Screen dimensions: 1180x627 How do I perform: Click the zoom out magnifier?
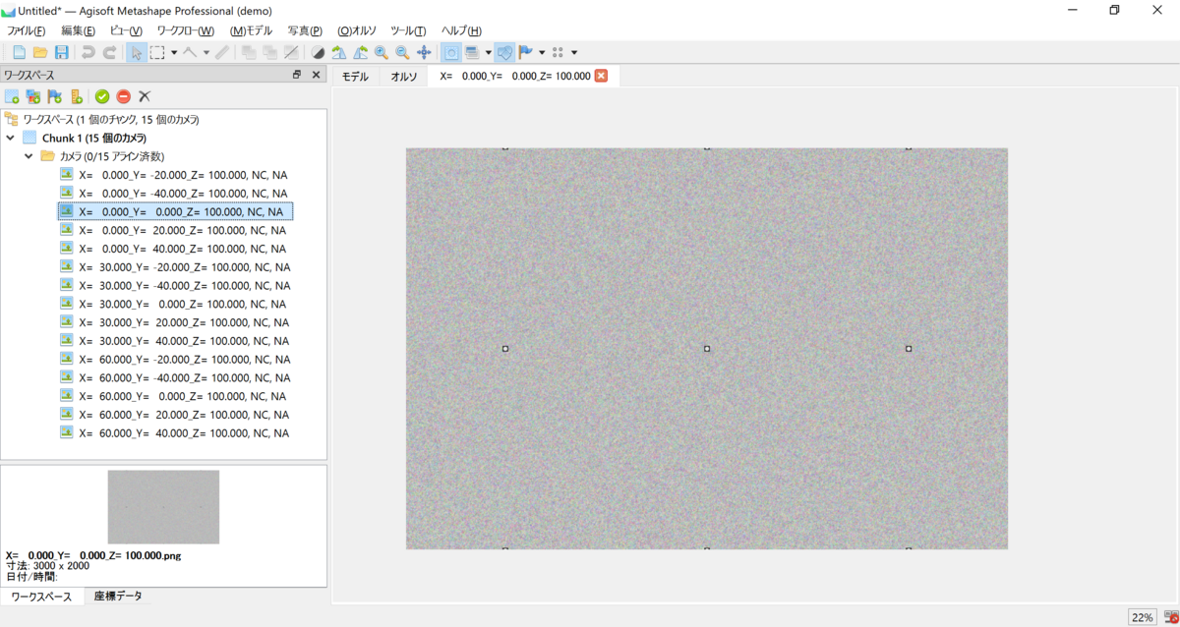pyautogui.click(x=402, y=52)
